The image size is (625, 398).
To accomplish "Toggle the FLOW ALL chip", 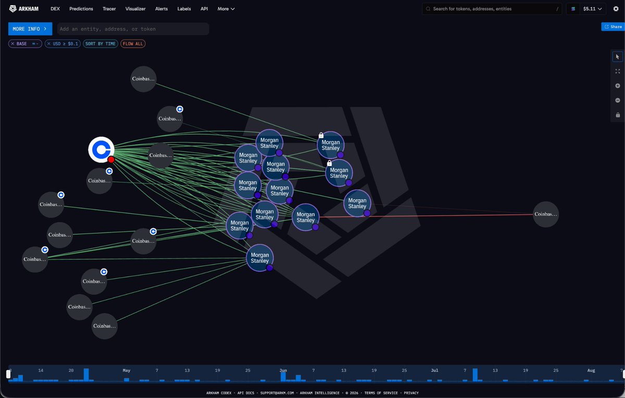I will point(133,44).
